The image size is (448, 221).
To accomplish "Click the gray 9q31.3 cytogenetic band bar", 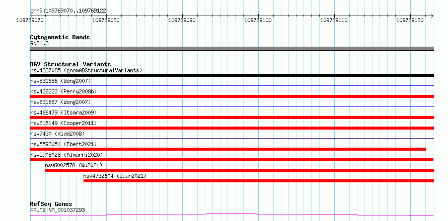I will click(232, 49).
